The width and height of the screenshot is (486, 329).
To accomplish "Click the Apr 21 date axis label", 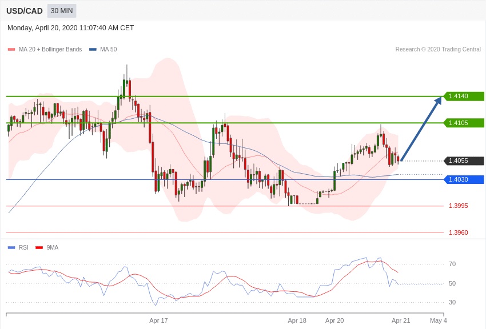I will tap(401, 320).
